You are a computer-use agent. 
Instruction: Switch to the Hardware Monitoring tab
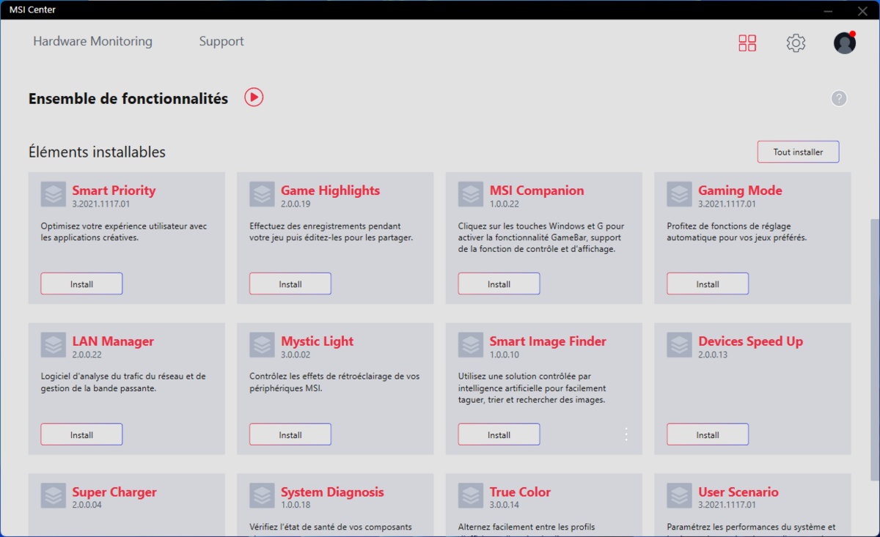92,42
